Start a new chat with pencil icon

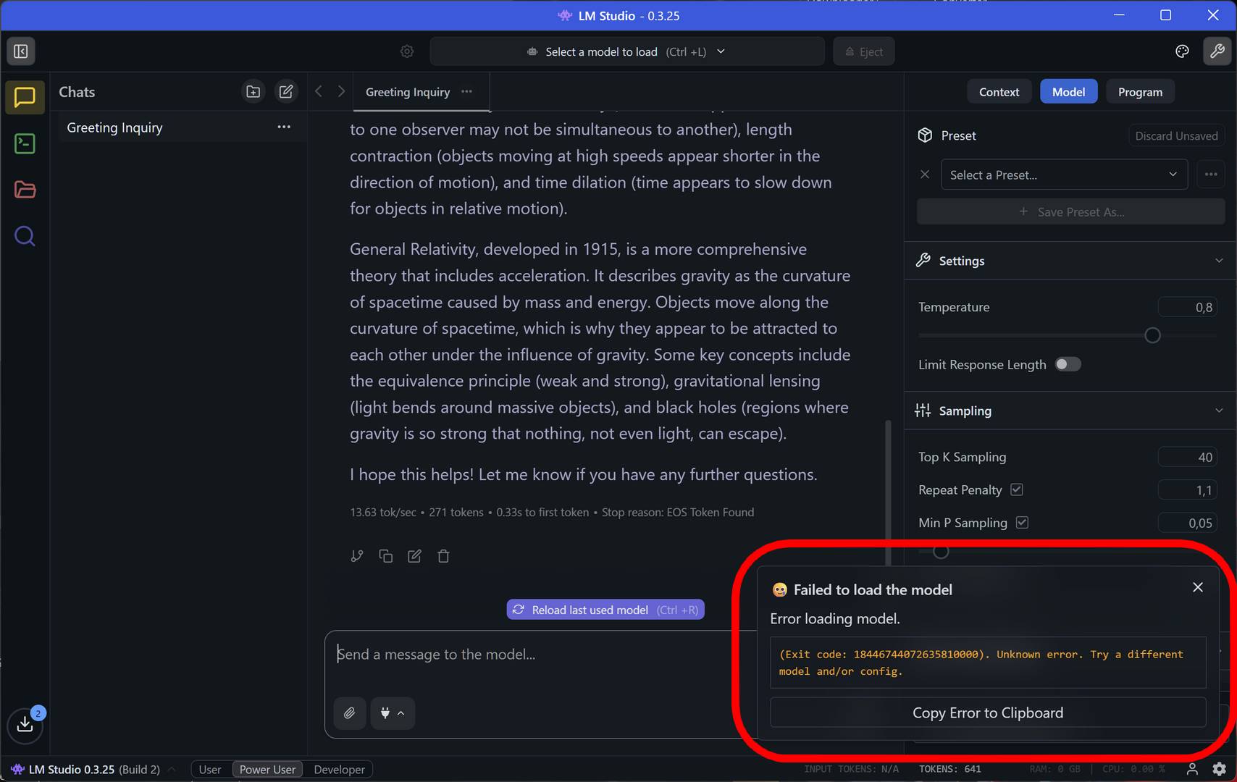286,92
